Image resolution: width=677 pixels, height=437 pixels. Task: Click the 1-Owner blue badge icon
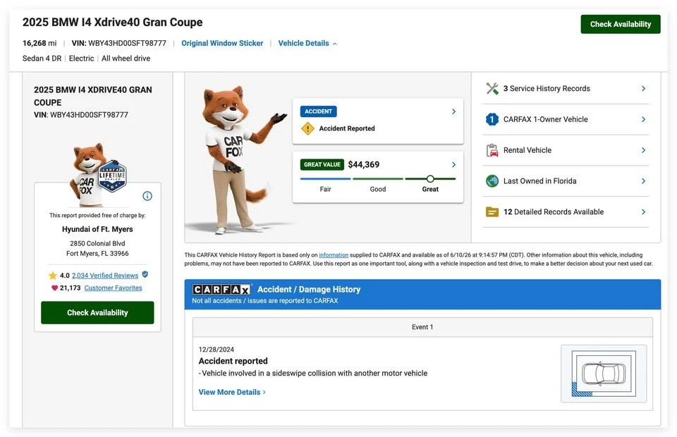pos(492,120)
